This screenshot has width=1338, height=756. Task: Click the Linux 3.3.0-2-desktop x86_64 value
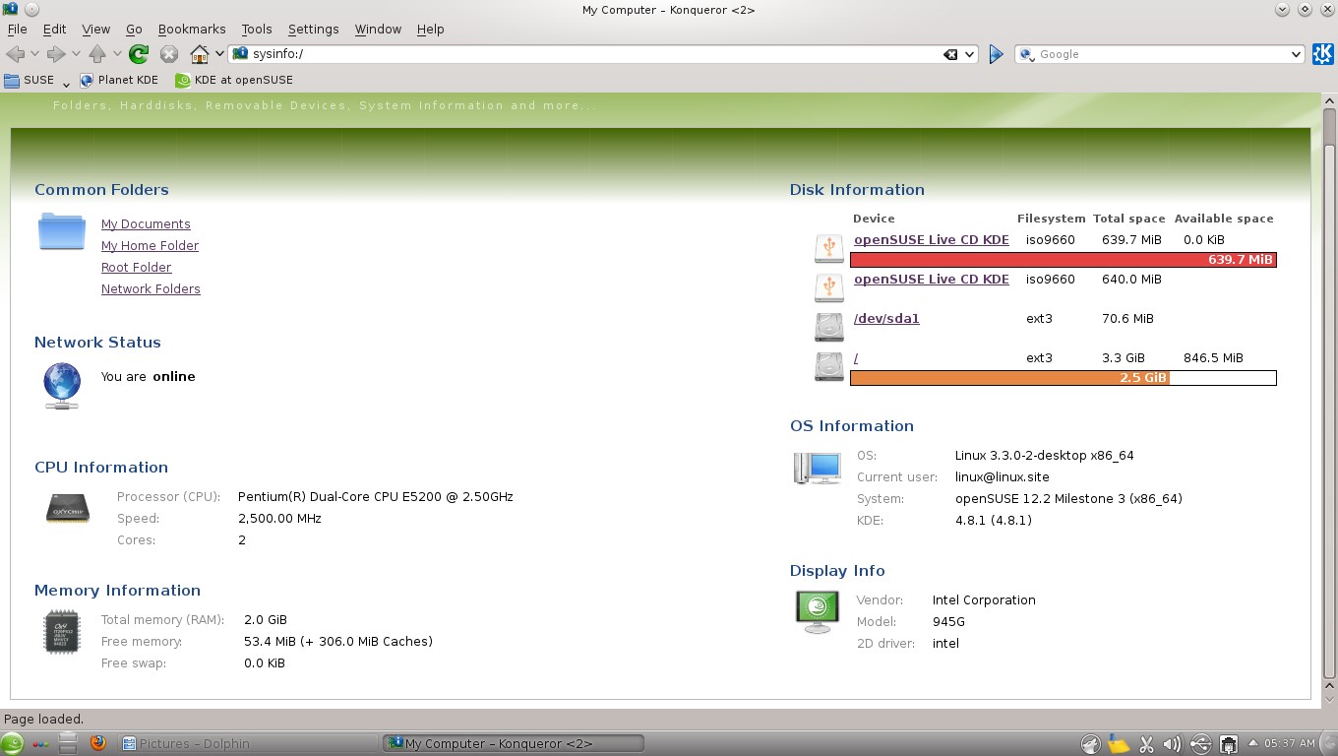point(1044,456)
